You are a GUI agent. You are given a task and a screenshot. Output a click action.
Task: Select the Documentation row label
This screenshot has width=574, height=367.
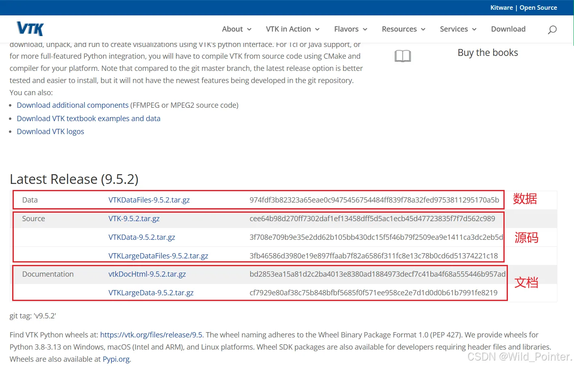point(48,274)
